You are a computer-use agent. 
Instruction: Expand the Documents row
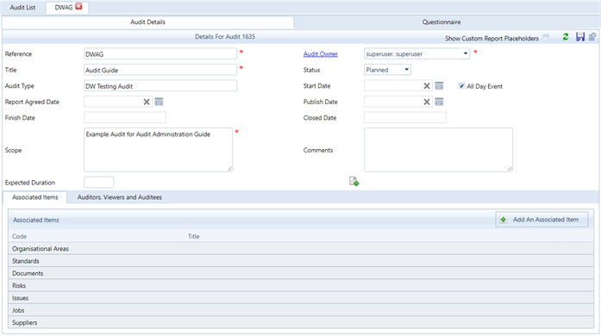click(x=301, y=273)
